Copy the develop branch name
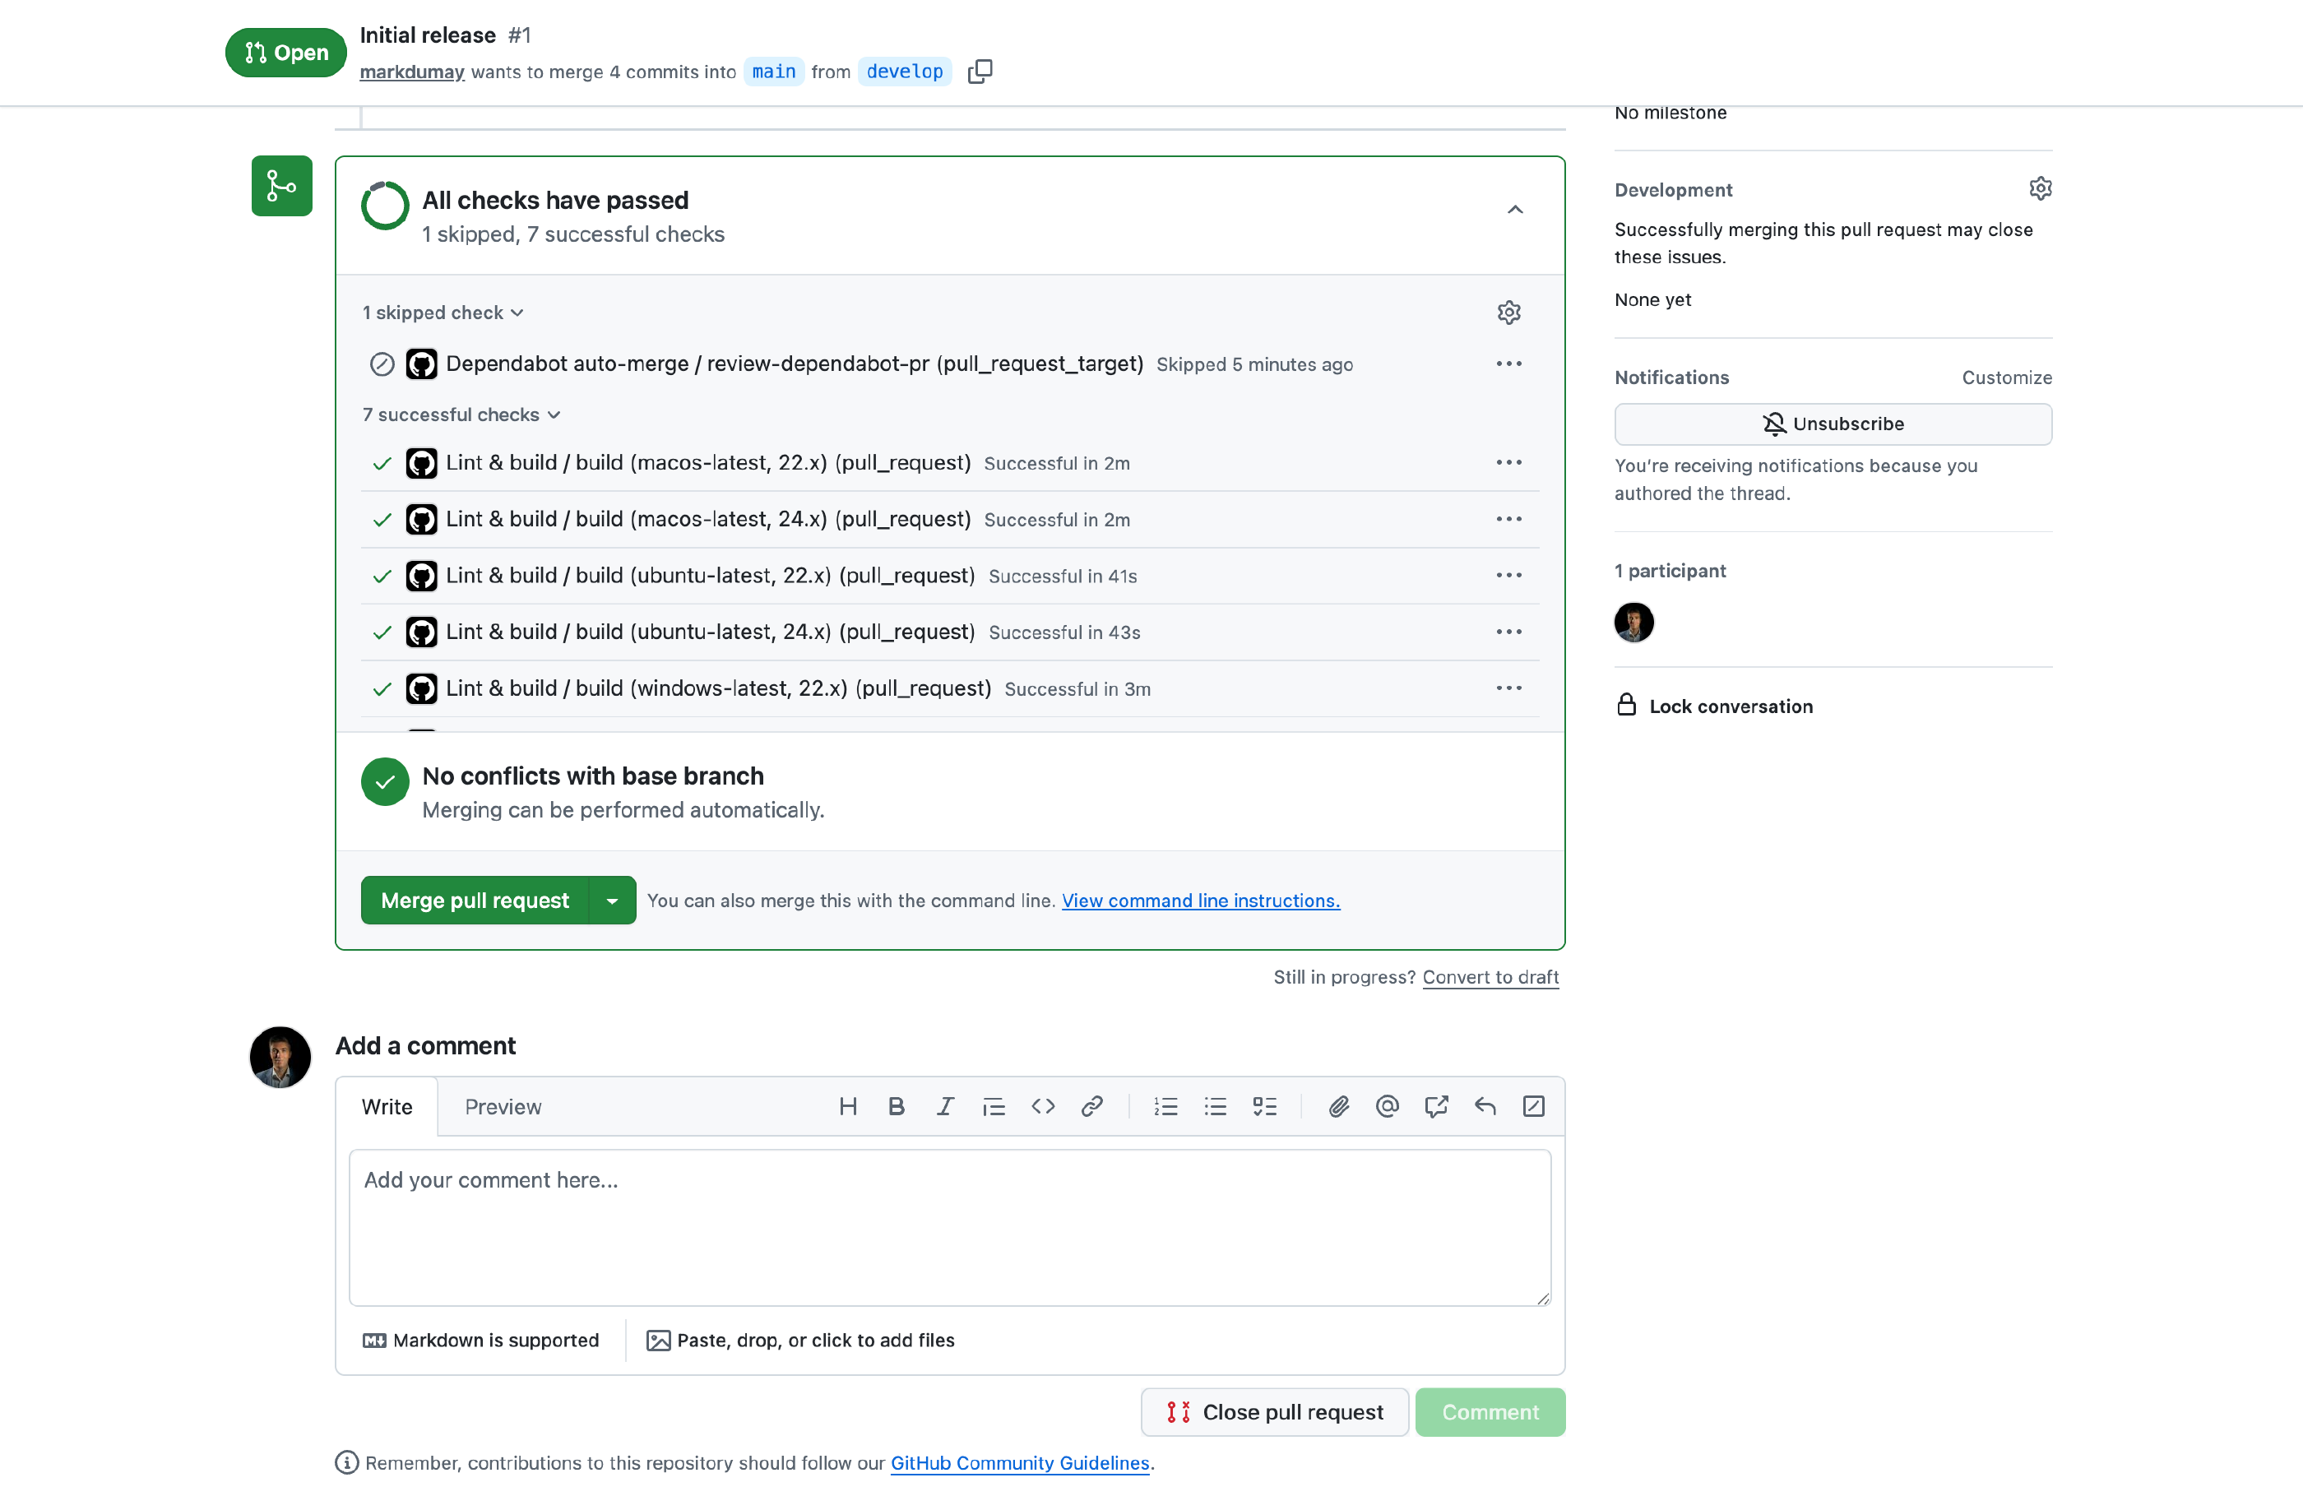2303x1496 pixels. pos(980,72)
